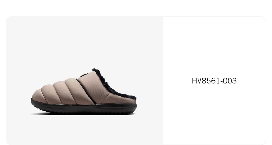
Task: Click the HV8561-003 style code text
Action: pyautogui.click(x=214, y=81)
